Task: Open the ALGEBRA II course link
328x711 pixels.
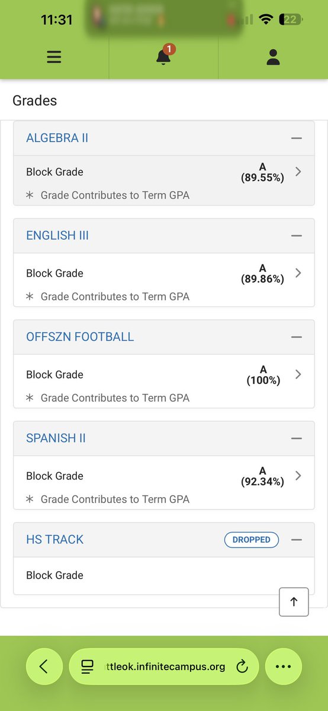Action: tap(57, 138)
